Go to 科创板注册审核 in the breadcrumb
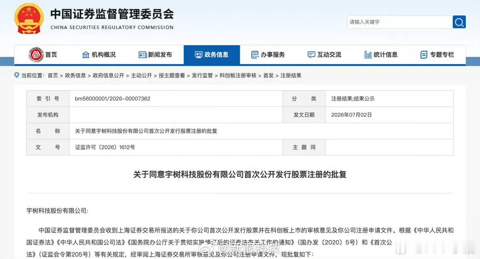The width and height of the screenshot is (480, 259). (238, 75)
